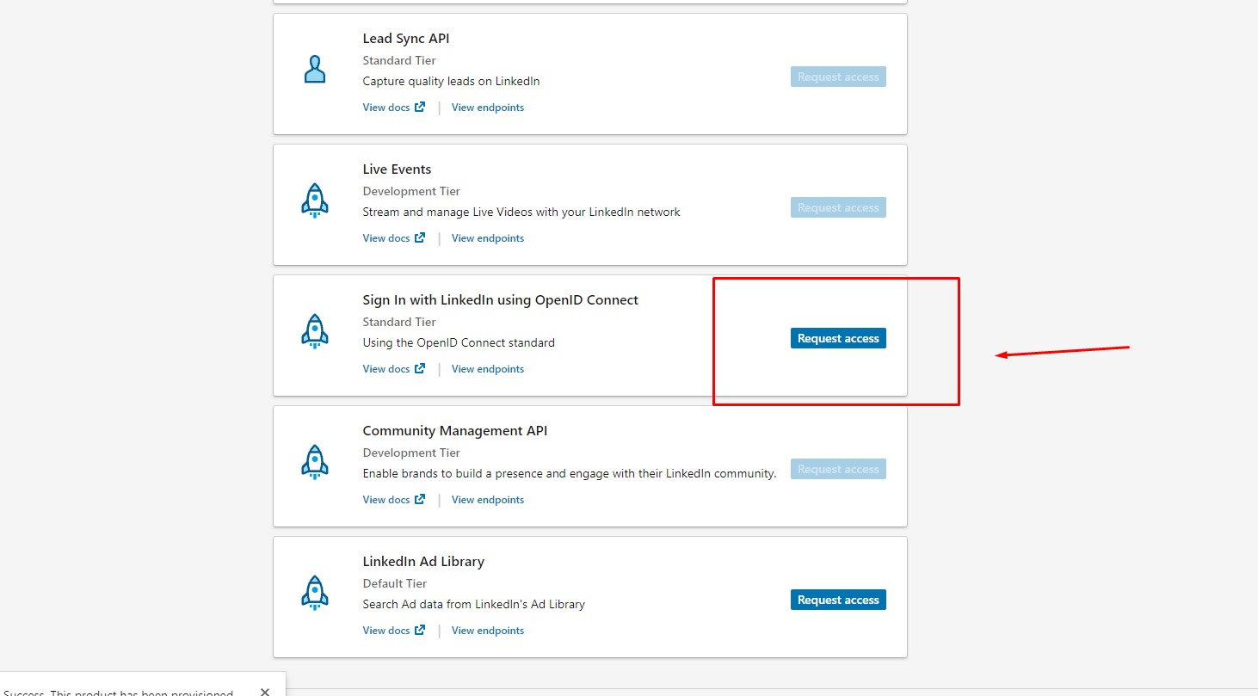Click 'Development Tier' label under Live Events

[411, 191]
